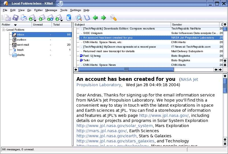Viewport: 228px width, 154px height.
Task: Open the Help menu
Action: tap(86, 10)
